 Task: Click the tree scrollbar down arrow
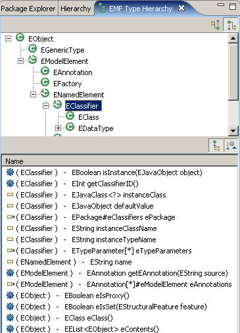coord(233,131)
